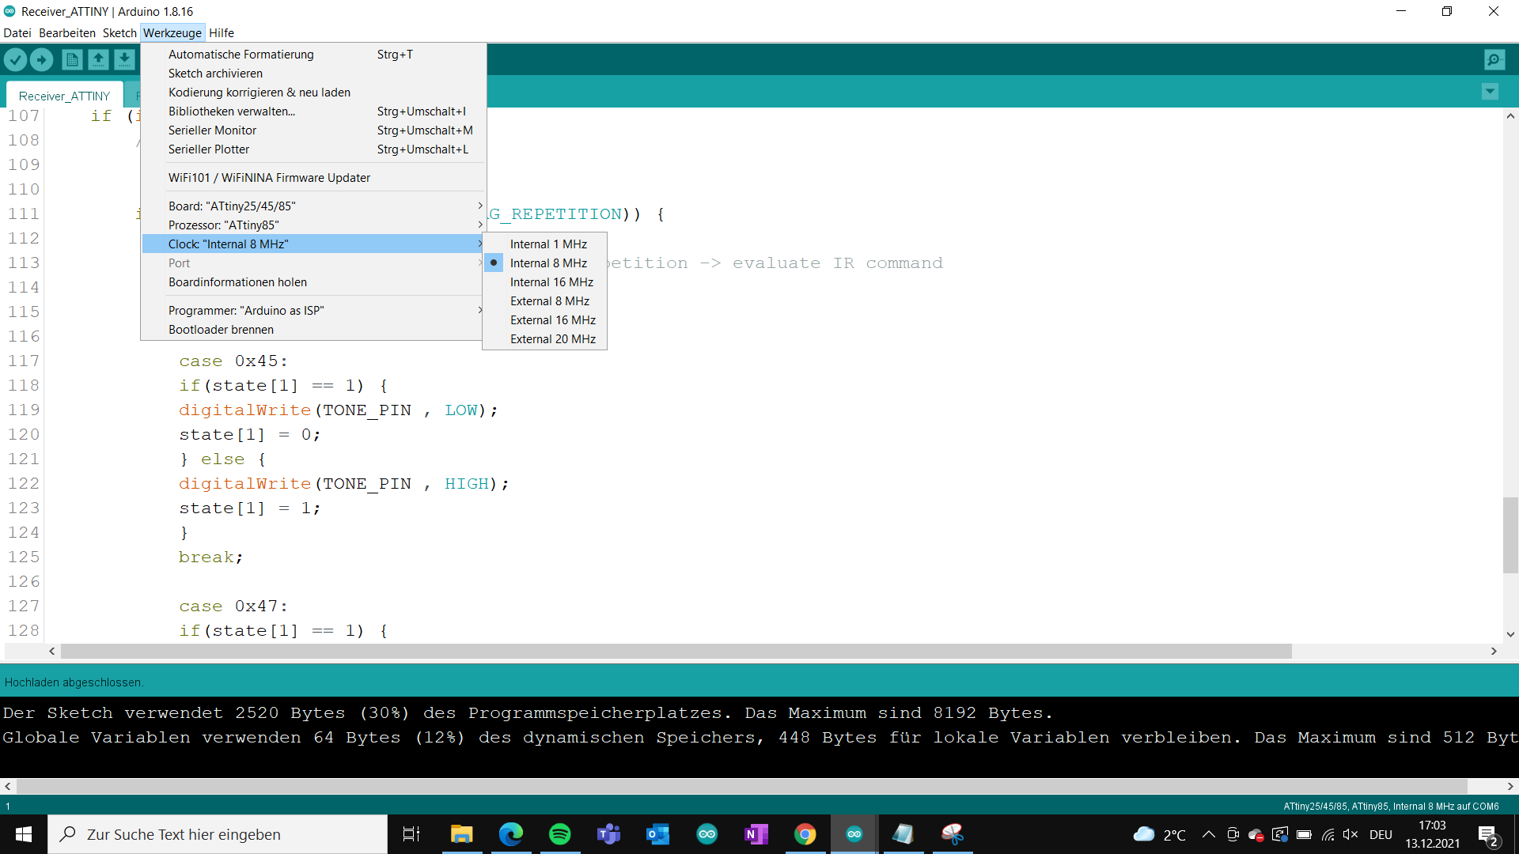Show hidden system tray icons
This screenshot has height=854, width=1519.
coord(1208,834)
